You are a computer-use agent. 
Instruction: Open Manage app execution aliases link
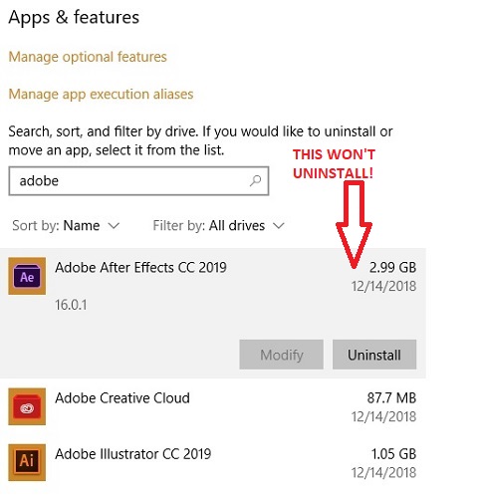(x=101, y=95)
